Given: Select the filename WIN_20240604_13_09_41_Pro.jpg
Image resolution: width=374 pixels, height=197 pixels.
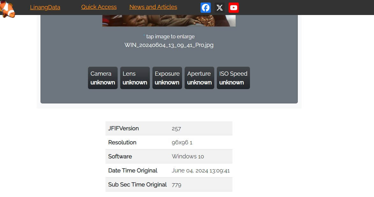Looking at the screenshot, I should 169,45.
